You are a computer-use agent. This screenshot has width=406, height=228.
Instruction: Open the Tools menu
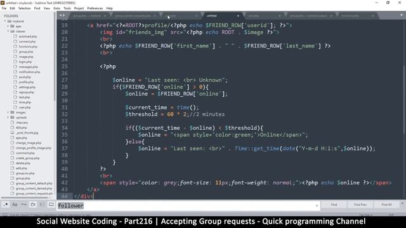pyautogui.click(x=67, y=8)
